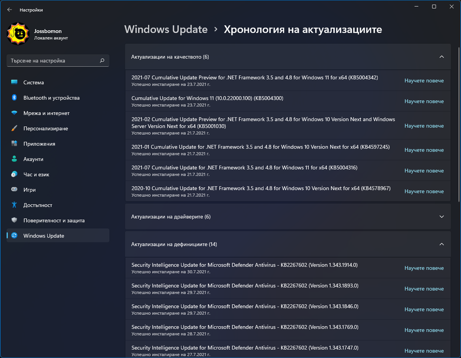Click the Bluetooth icon in the sidebar
Image resolution: width=461 pixels, height=358 pixels.
pos(14,98)
